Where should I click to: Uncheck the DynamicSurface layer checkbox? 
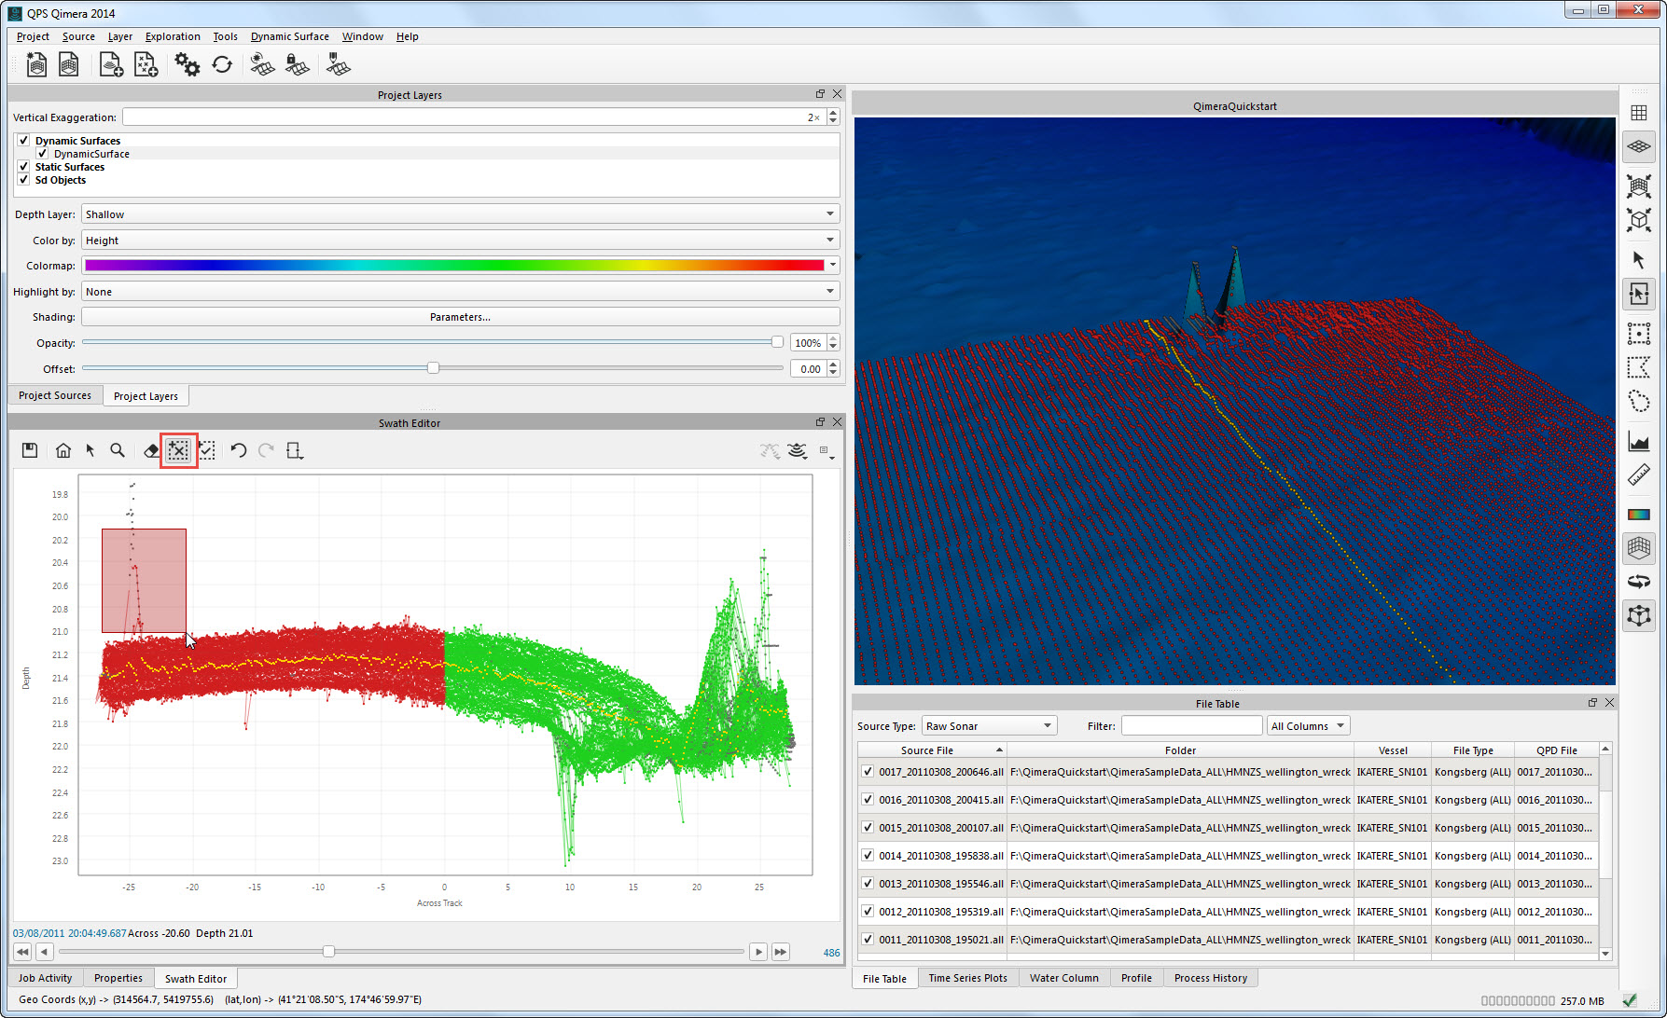click(43, 154)
